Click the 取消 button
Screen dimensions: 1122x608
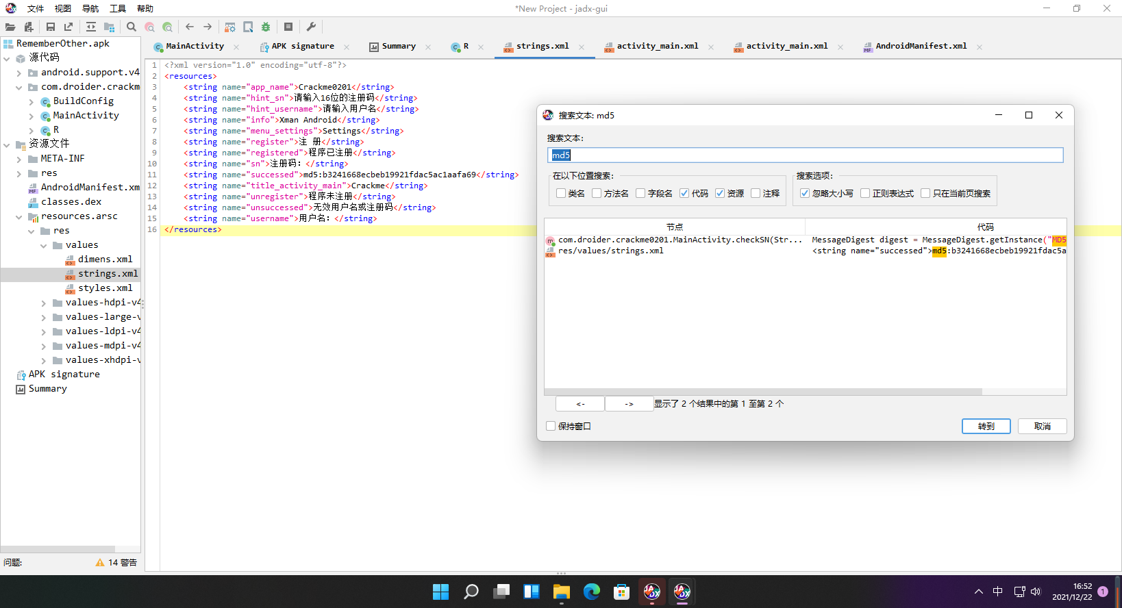[x=1043, y=426]
